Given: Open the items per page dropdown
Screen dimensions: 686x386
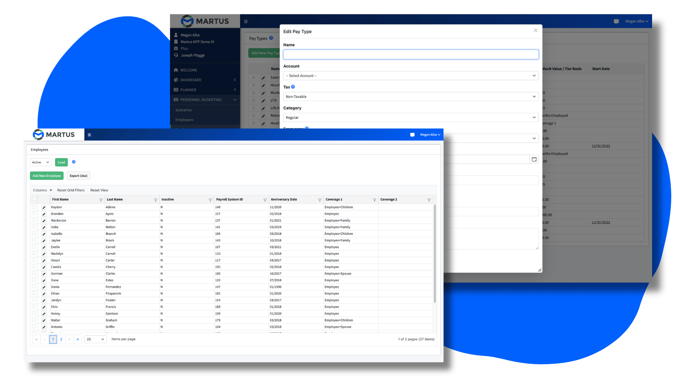Looking at the screenshot, I should pyautogui.click(x=95, y=339).
